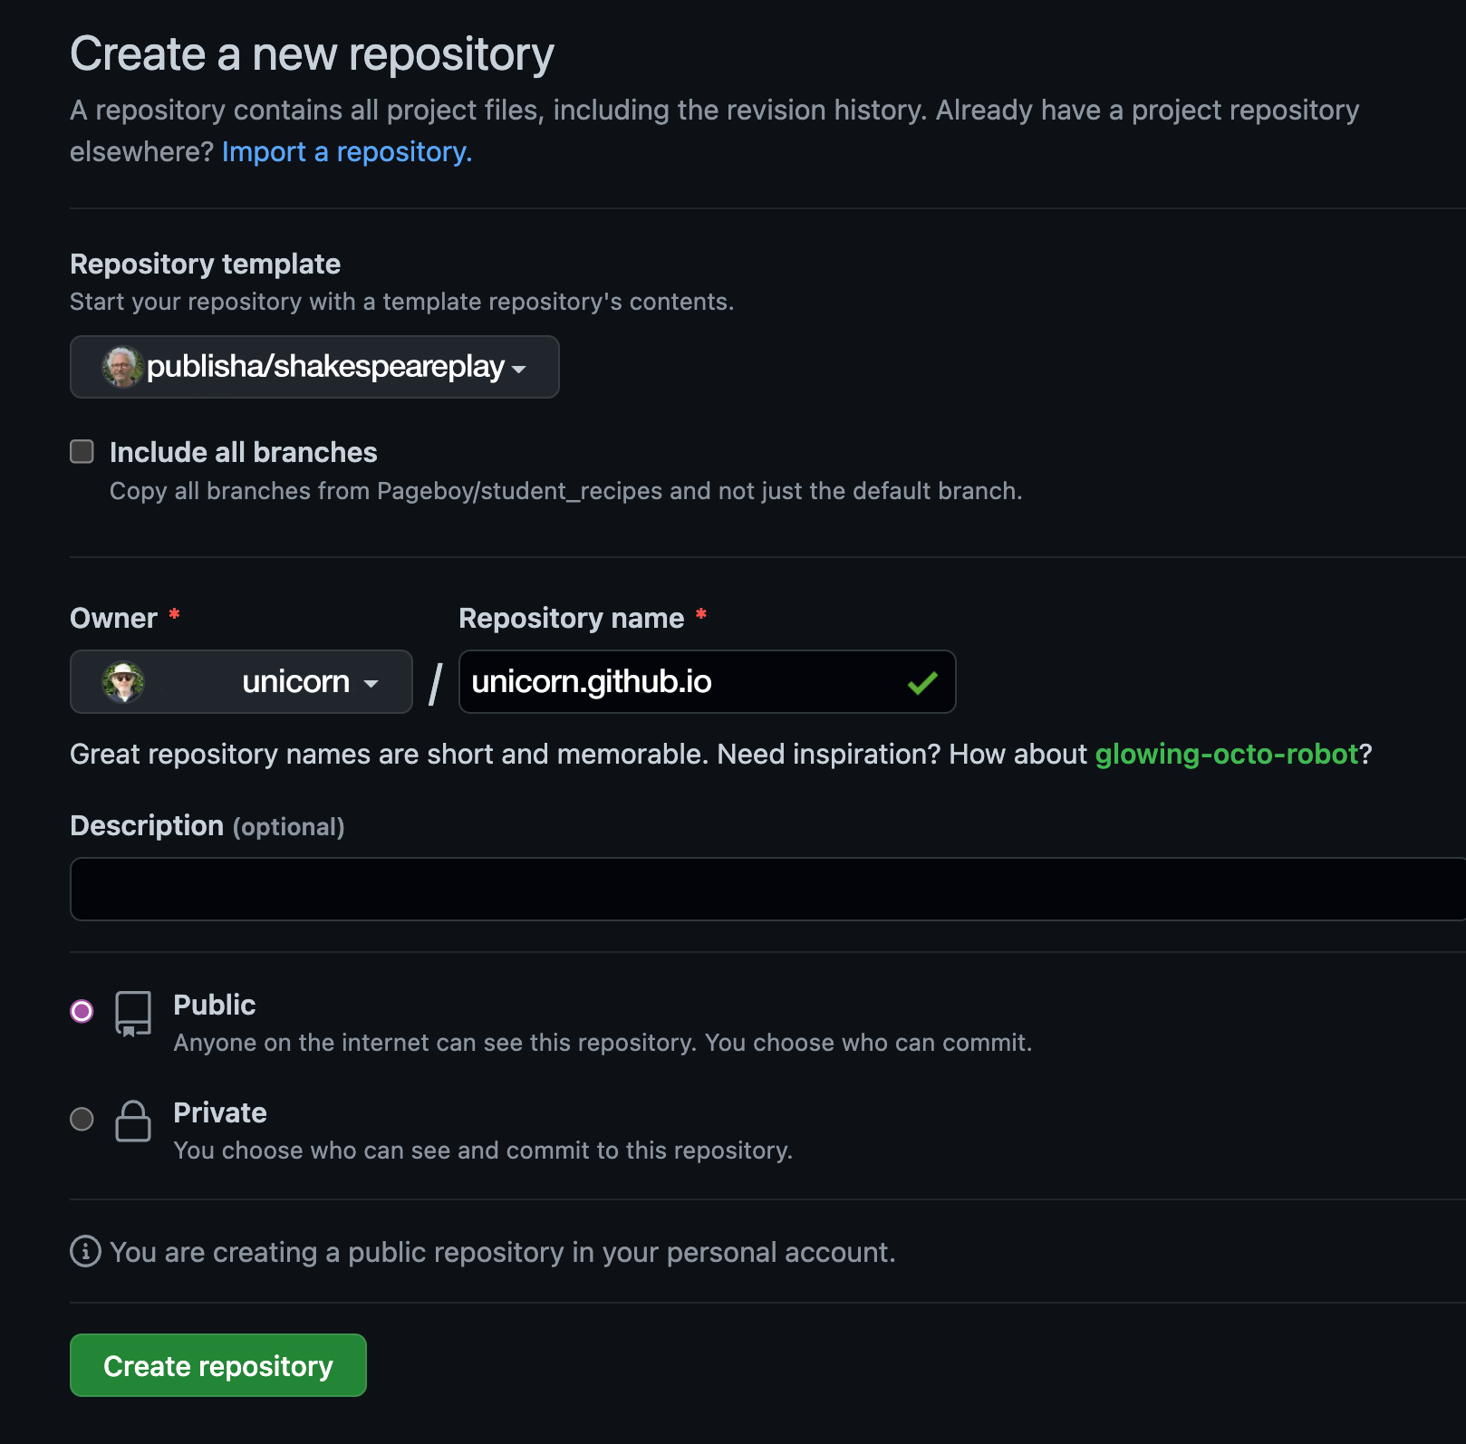Click into the Repository name field
Viewport: 1466px width, 1444px height.
coord(707,682)
